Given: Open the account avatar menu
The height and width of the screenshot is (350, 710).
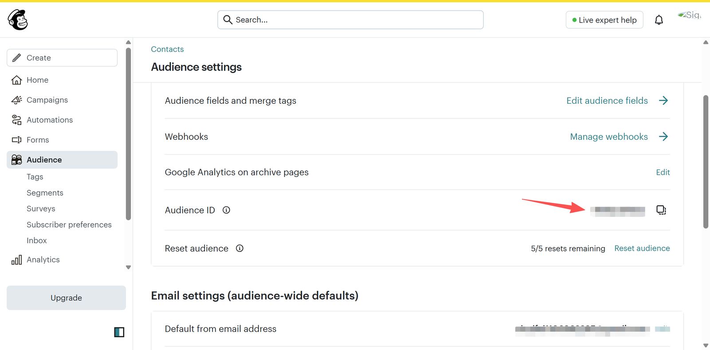Looking at the screenshot, I should (x=689, y=16).
